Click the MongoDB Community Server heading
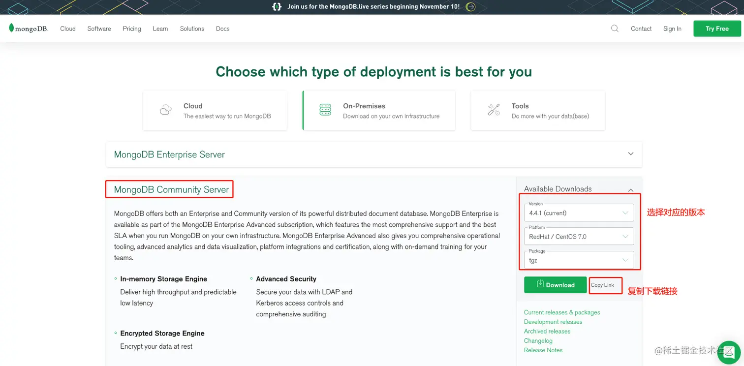The height and width of the screenshot is (366, 744). (171, 189)
